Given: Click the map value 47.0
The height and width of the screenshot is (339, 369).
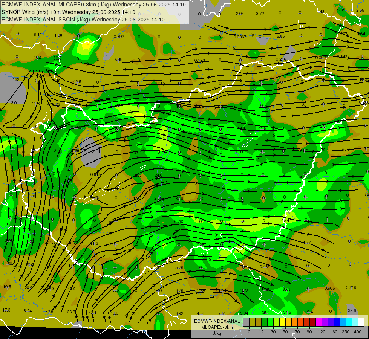Looking at the screenshot, I should tap(200, 199).
